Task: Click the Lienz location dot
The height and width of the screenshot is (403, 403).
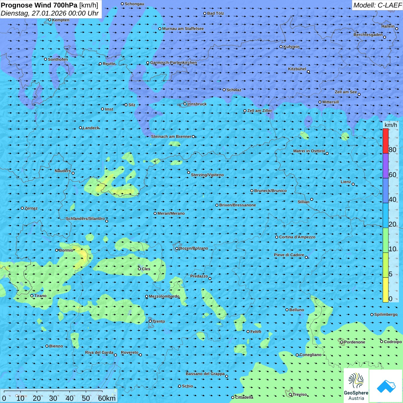Action: [x=353, y=184]
